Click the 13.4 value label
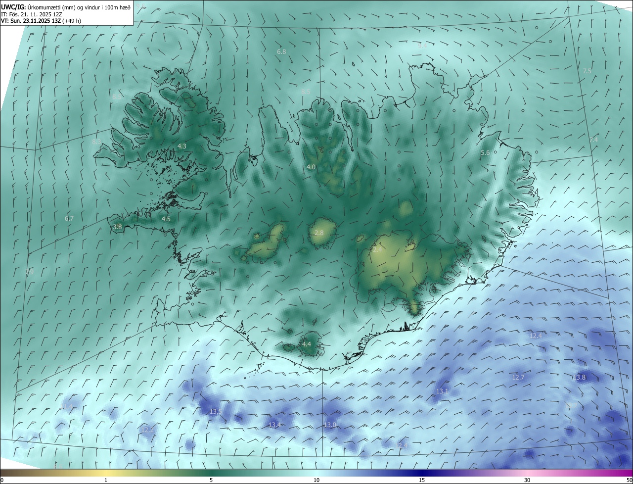Viewport: 633px width, 484px height. (x=274, y=425)
